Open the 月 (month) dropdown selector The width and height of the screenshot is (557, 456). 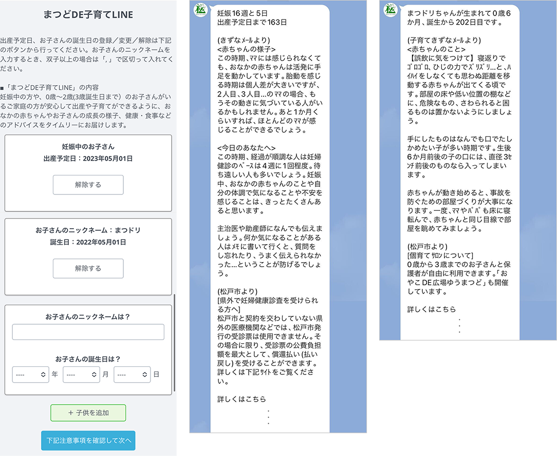[81, 374]
